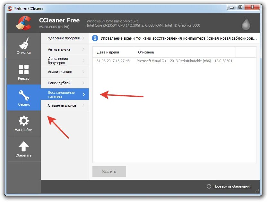Open the Очистка cleaner section
Screen dimensions: 268x202
23,46
